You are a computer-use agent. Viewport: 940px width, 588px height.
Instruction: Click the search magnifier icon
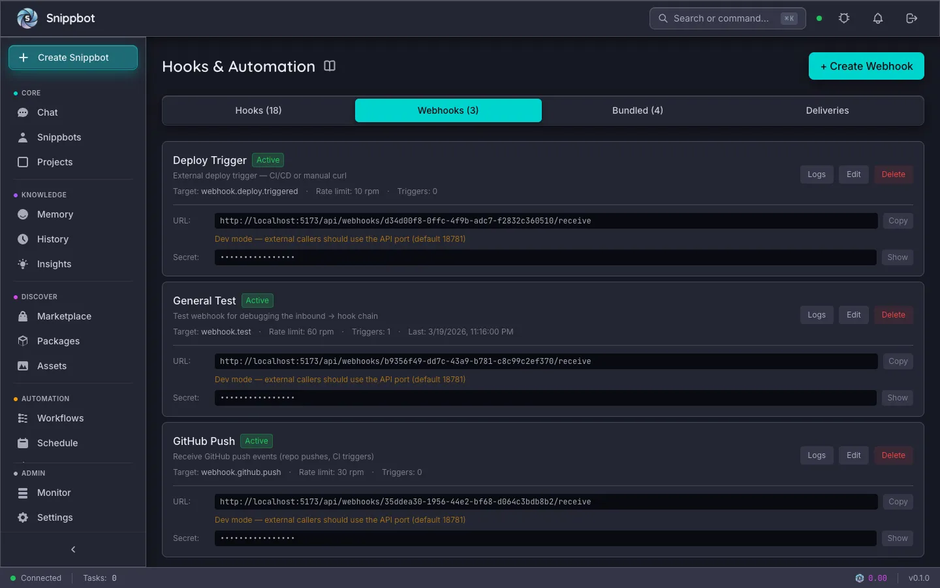[663, 18]
